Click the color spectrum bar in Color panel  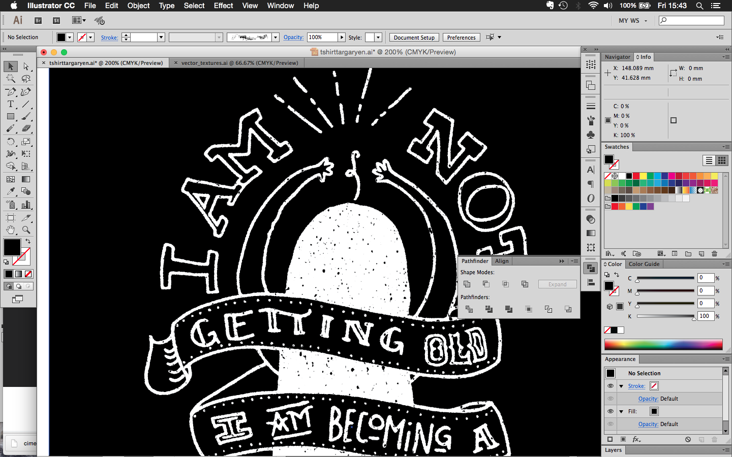pyautogui.click(x=663, y=344)
